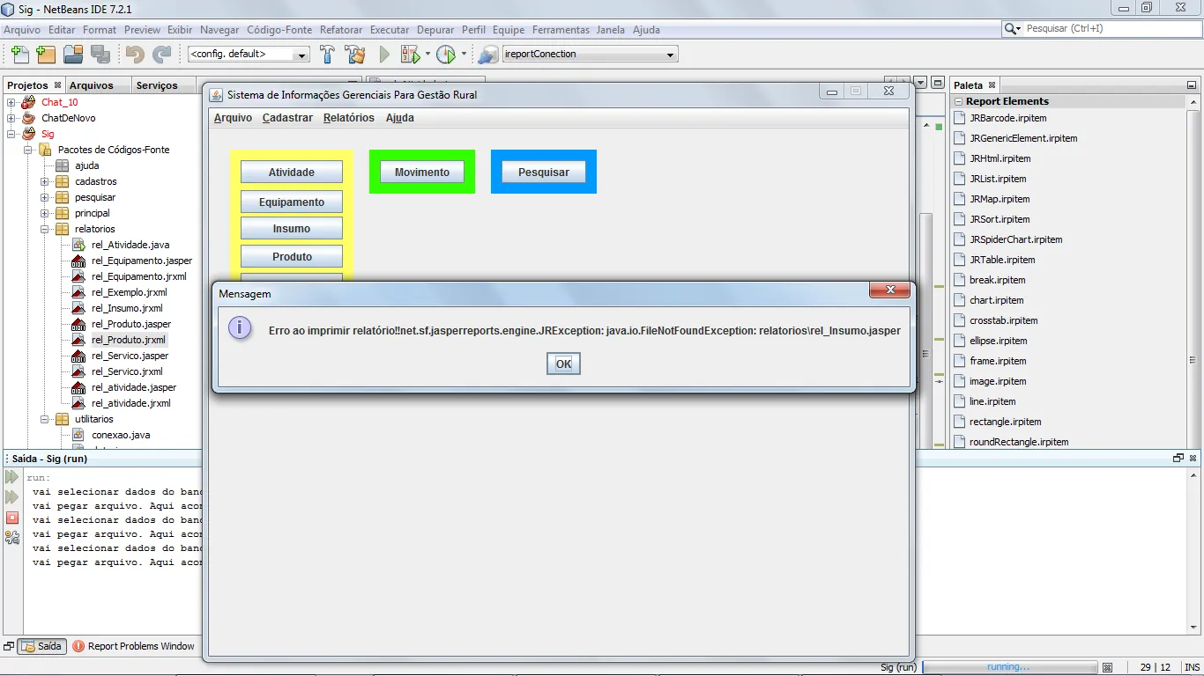Open the Ferramentas menu in NetBeans
1204x676 pixels.
[x=561, y=30]
